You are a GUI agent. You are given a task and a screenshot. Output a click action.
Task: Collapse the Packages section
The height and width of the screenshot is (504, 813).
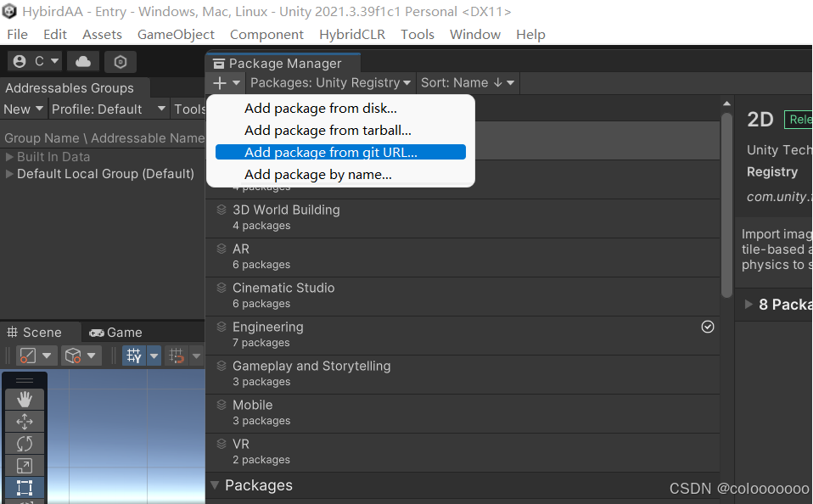215,485
